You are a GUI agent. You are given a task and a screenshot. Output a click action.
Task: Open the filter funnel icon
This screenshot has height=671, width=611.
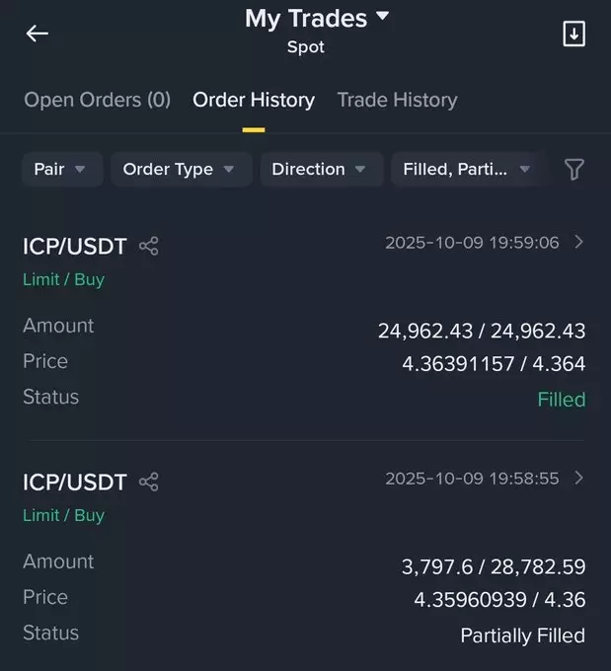[x=574, y=170]
